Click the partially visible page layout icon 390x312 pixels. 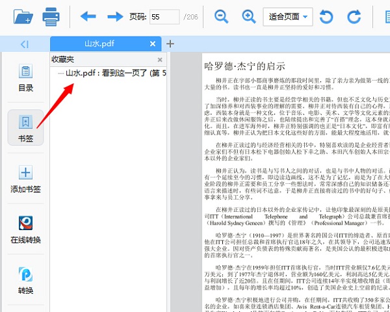387,17
